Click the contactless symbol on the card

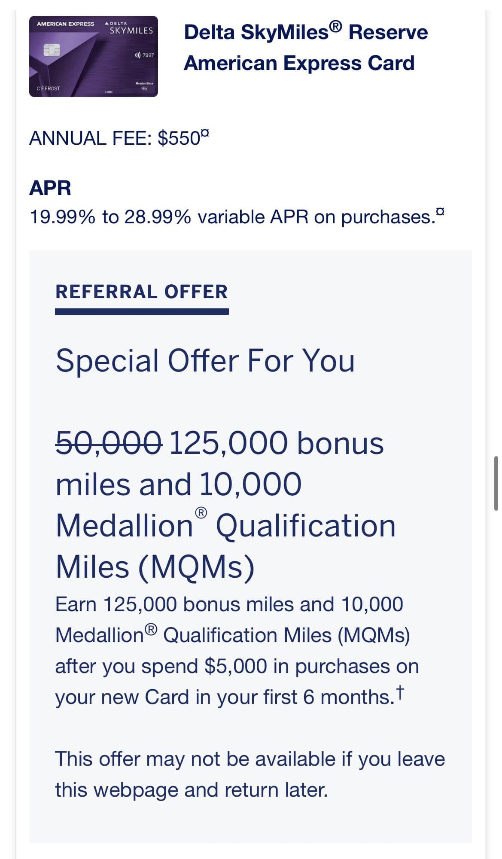coord(138,55)
